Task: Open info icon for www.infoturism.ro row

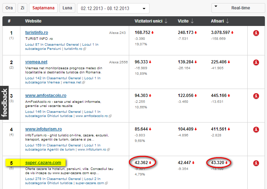Action: (256, 129)
